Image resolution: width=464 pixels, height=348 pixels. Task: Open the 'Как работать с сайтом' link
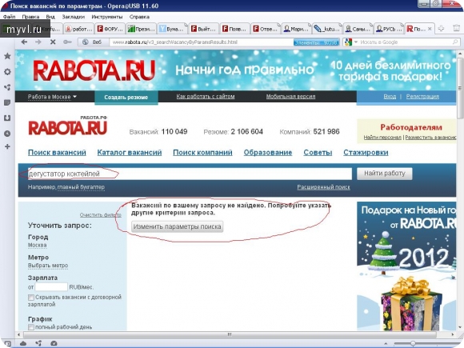[206, 97]
